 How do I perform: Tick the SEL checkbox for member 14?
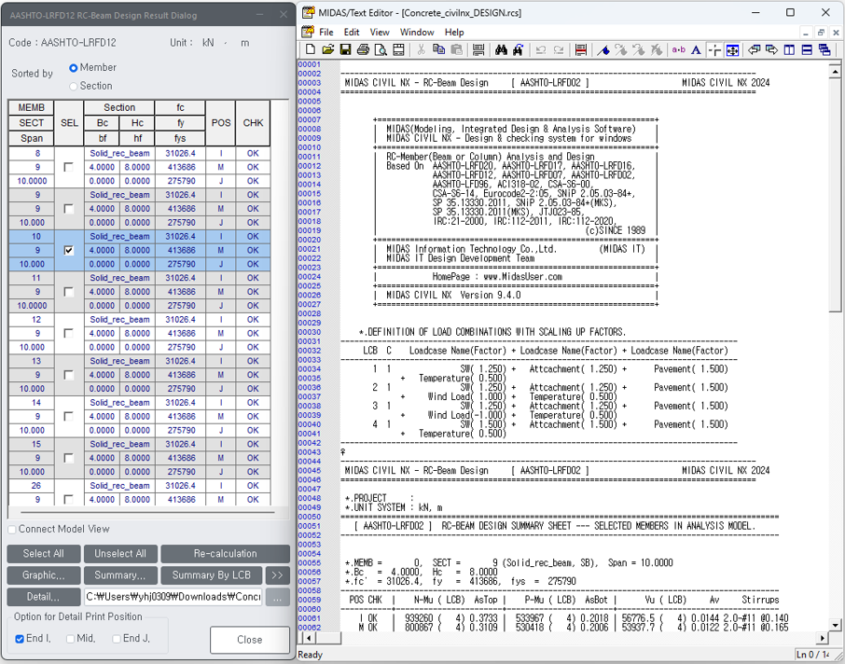pyautogui.click(x=68, y=416)
